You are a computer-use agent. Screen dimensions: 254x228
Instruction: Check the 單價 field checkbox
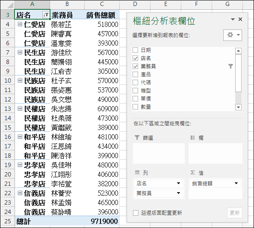[135, 98]
